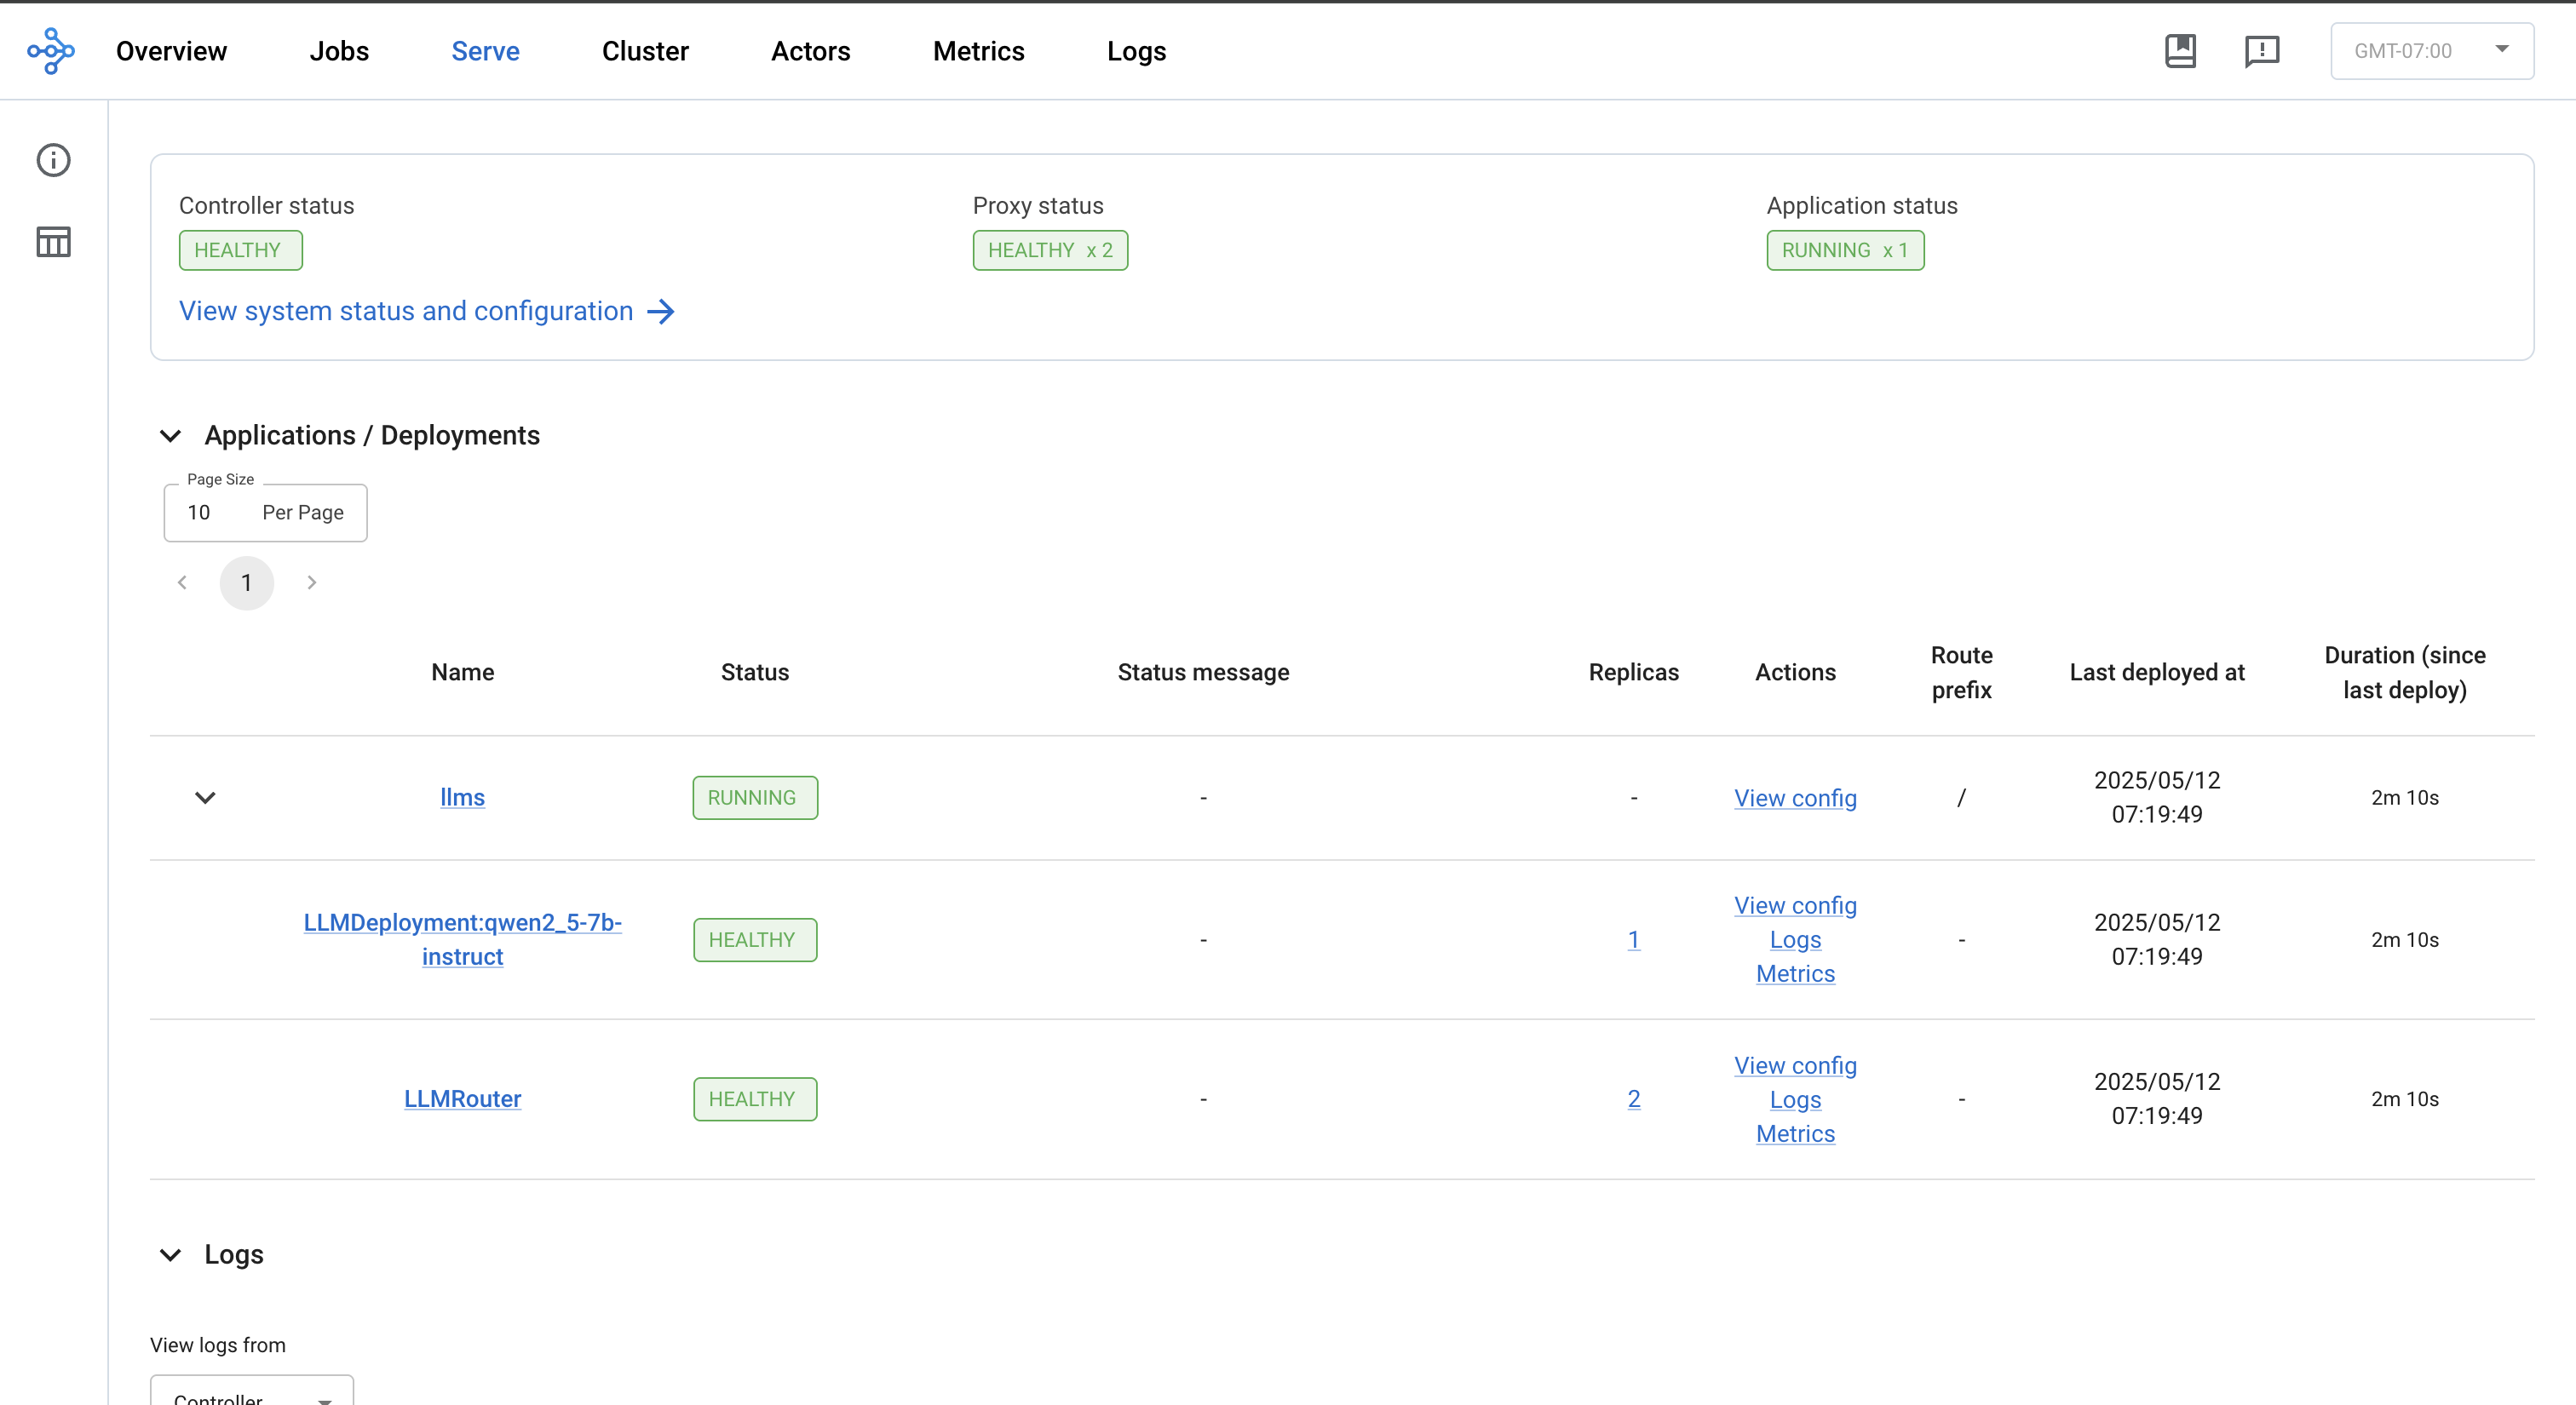
Task: Click the Ray logo icon
Action: [50, 50]
